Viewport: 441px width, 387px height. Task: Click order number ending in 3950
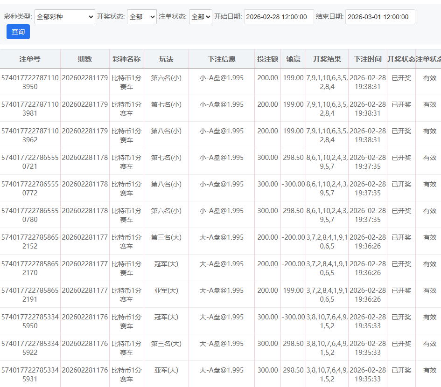pyautogui.click(x=30, y=82)
